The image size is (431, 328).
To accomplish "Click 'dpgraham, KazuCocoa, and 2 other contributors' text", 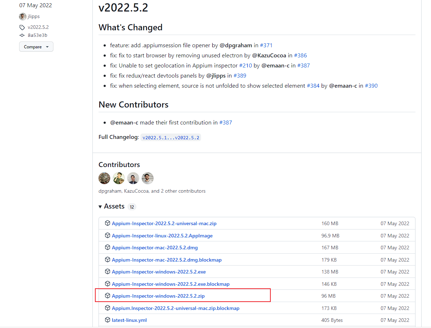I will (x=152, y=191).
